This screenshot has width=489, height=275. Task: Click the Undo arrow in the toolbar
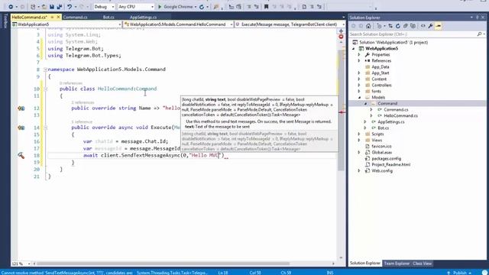click(x=70, y=7)
